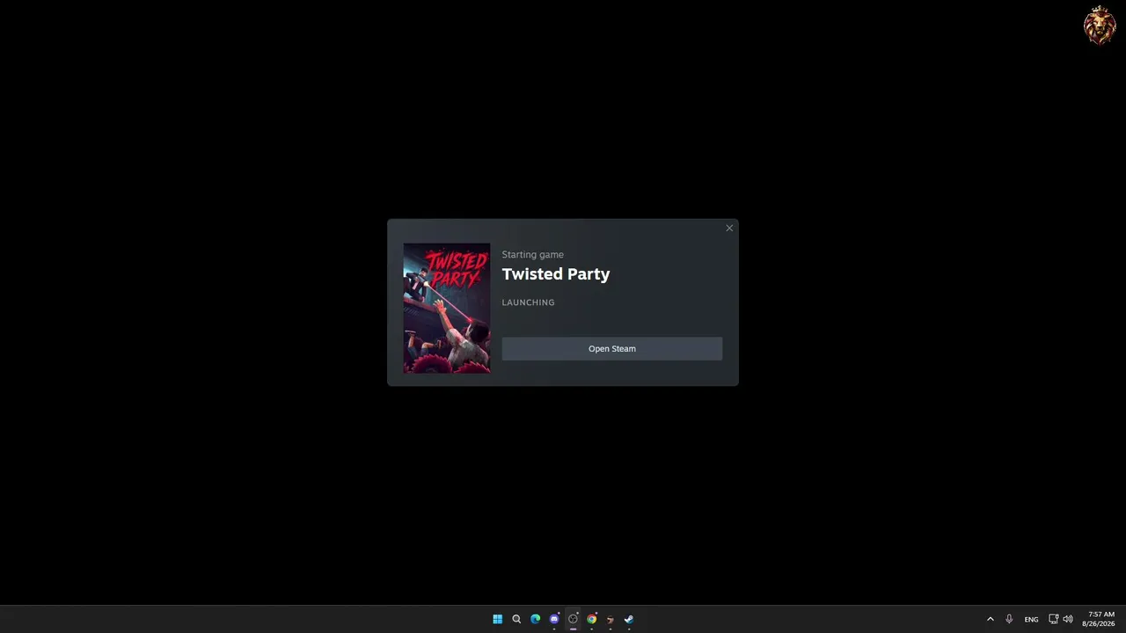
Task: Launch Microsoft Edge from the taskbar
Action: 535,619
